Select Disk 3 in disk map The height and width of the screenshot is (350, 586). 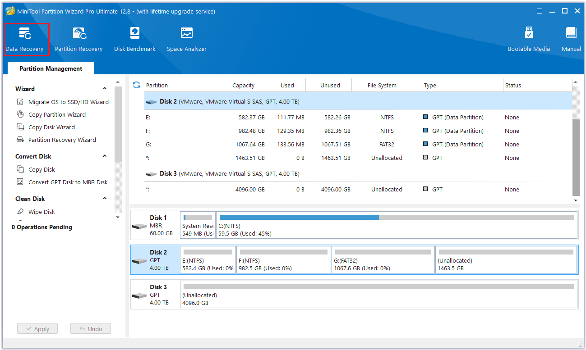click(x=155, y=295)
